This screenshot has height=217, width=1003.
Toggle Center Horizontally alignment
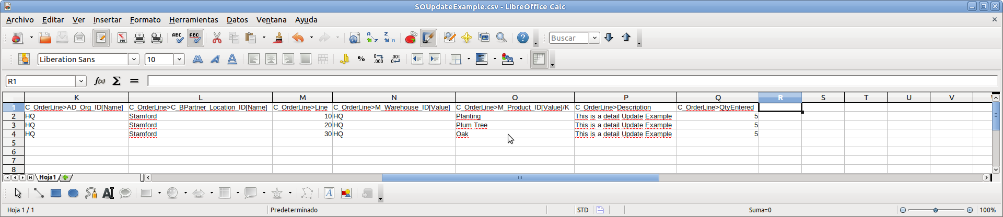pyautogui.click(x=271, y=59)
